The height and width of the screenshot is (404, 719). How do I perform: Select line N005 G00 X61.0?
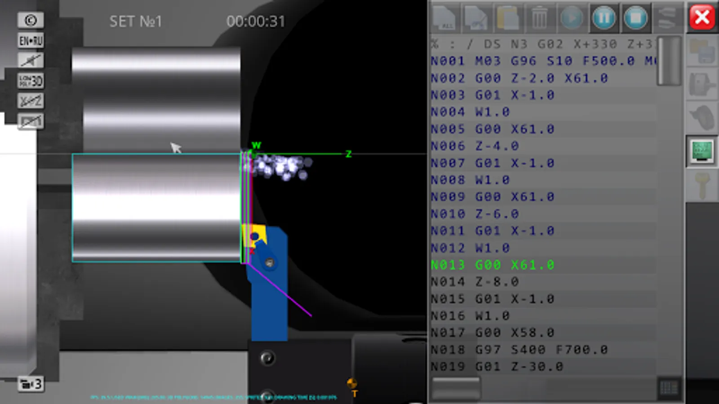pyautogui.click(x=543, y=129)
